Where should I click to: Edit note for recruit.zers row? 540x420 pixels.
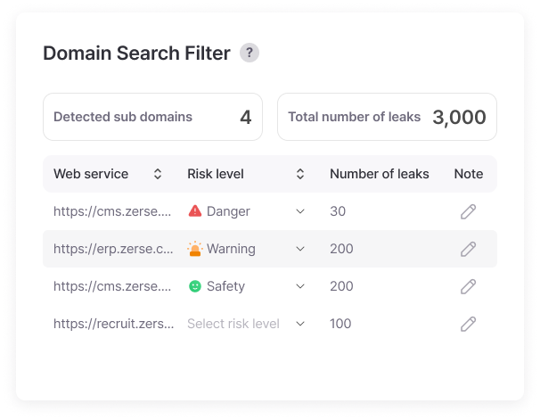(469, 325)
